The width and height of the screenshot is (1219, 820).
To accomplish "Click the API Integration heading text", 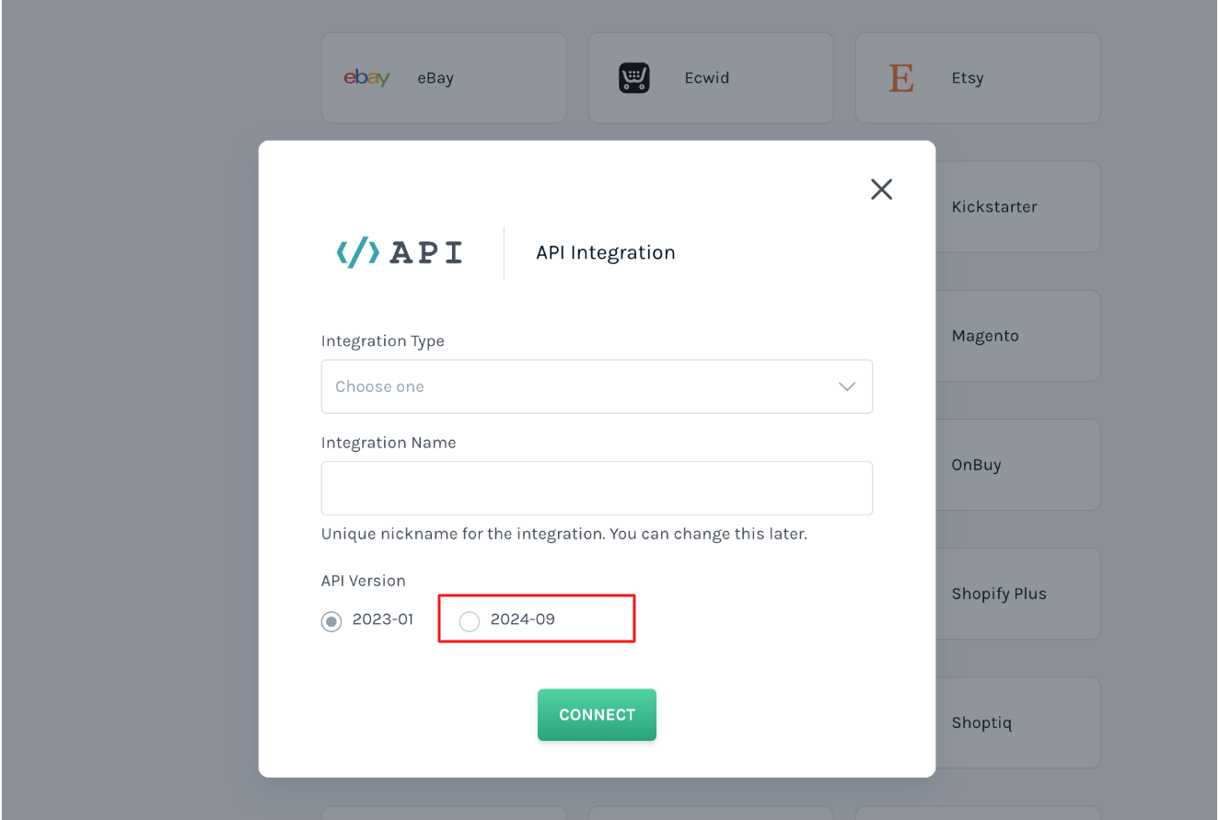I will point(606,253).
